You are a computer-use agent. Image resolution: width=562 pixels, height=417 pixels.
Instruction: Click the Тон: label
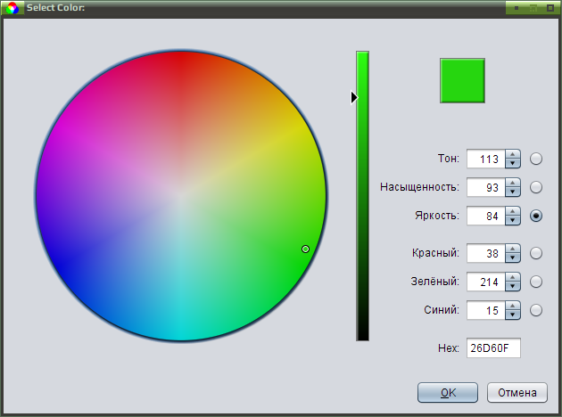pos(449,159)
